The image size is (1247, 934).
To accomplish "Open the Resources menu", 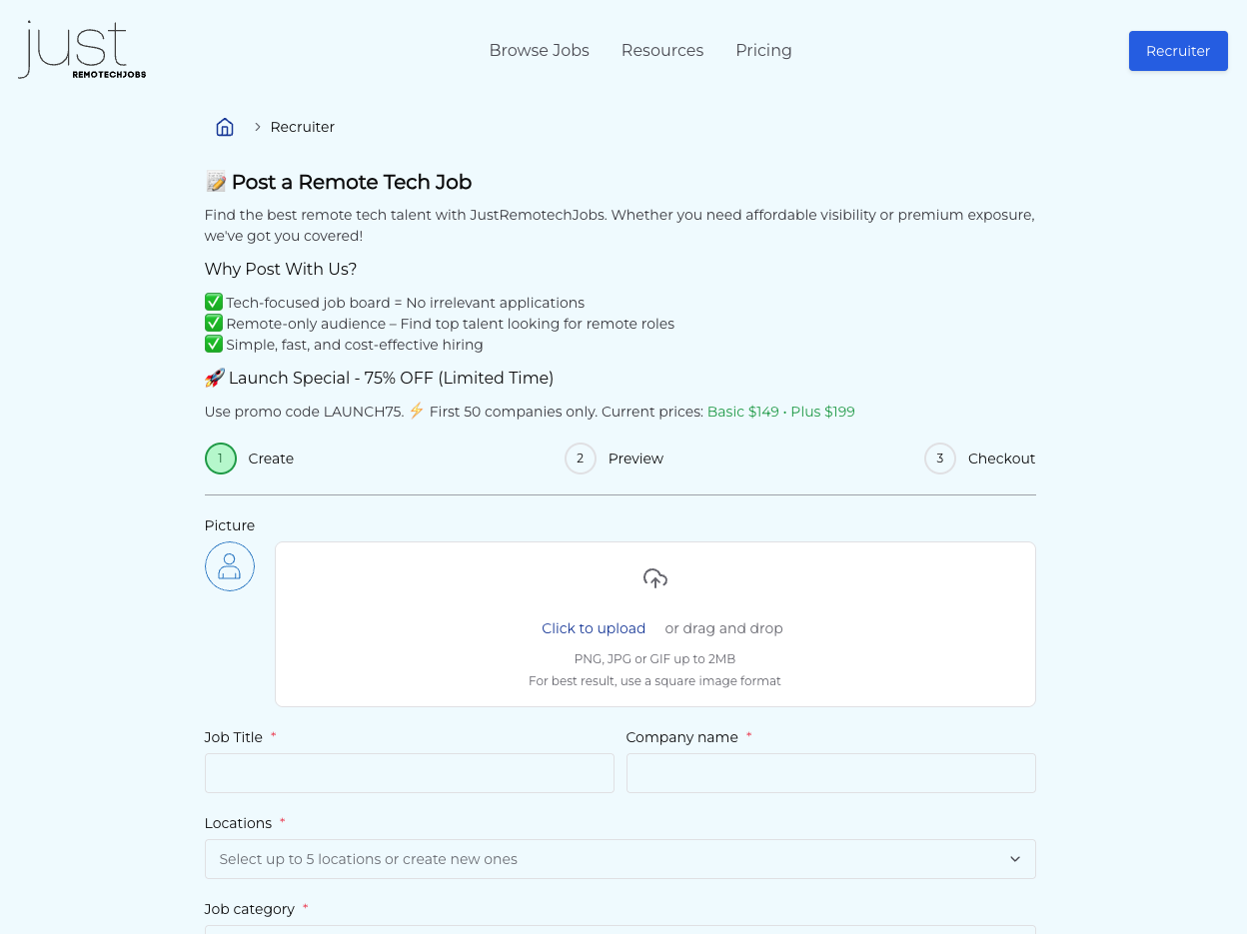I will tap(662, 50).
